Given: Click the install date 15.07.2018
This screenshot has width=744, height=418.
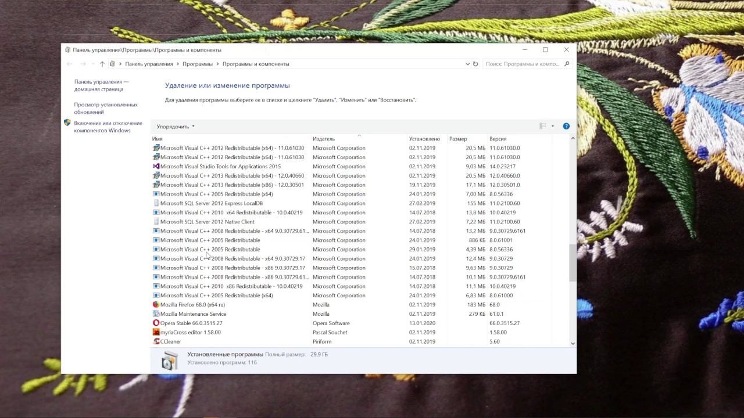Looking at the screenshot, I should coord(422,268).
